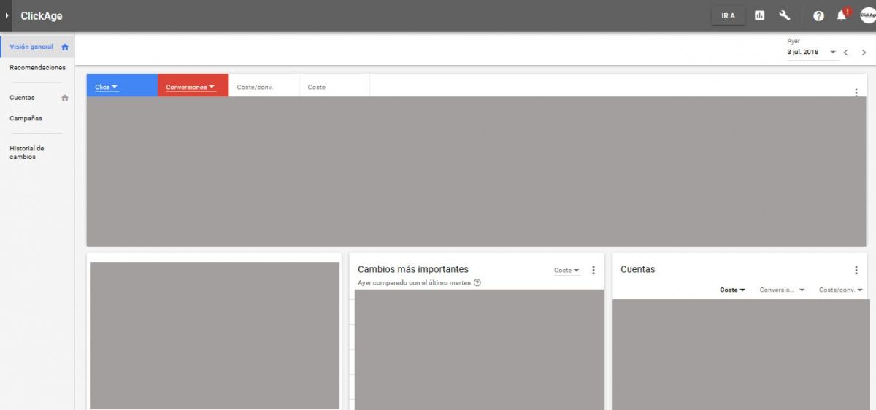Open the date range dropdown 3 jul. 2018
This screenshot has width=876, height=410.
(811, 53)
